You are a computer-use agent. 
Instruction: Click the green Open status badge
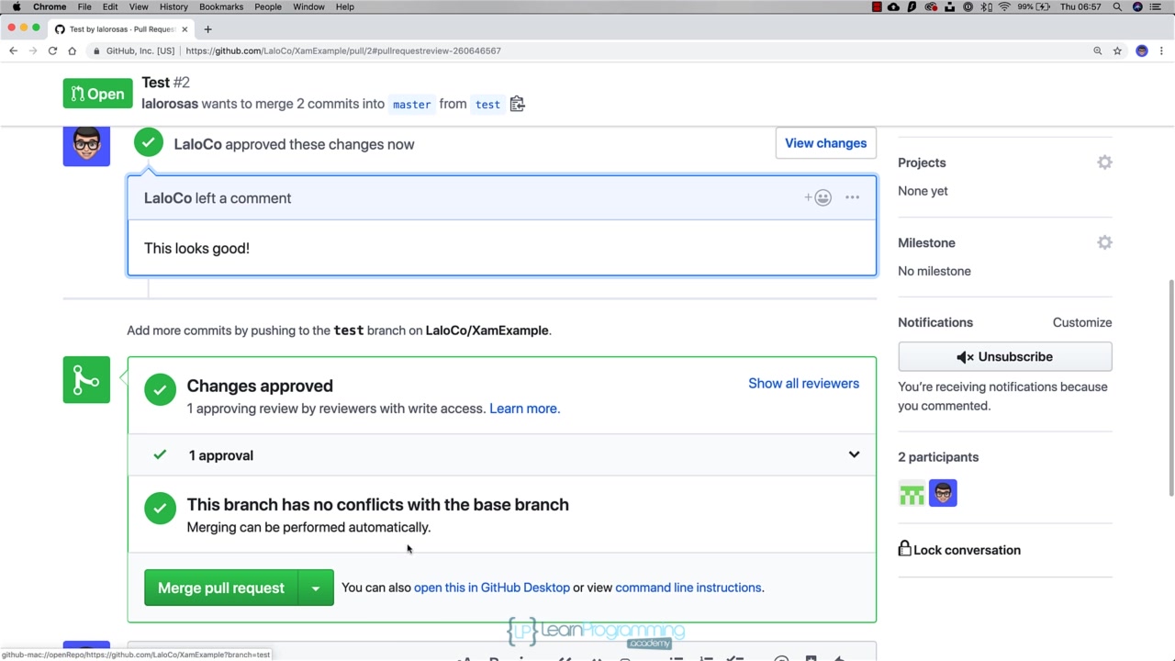[97, 94]
